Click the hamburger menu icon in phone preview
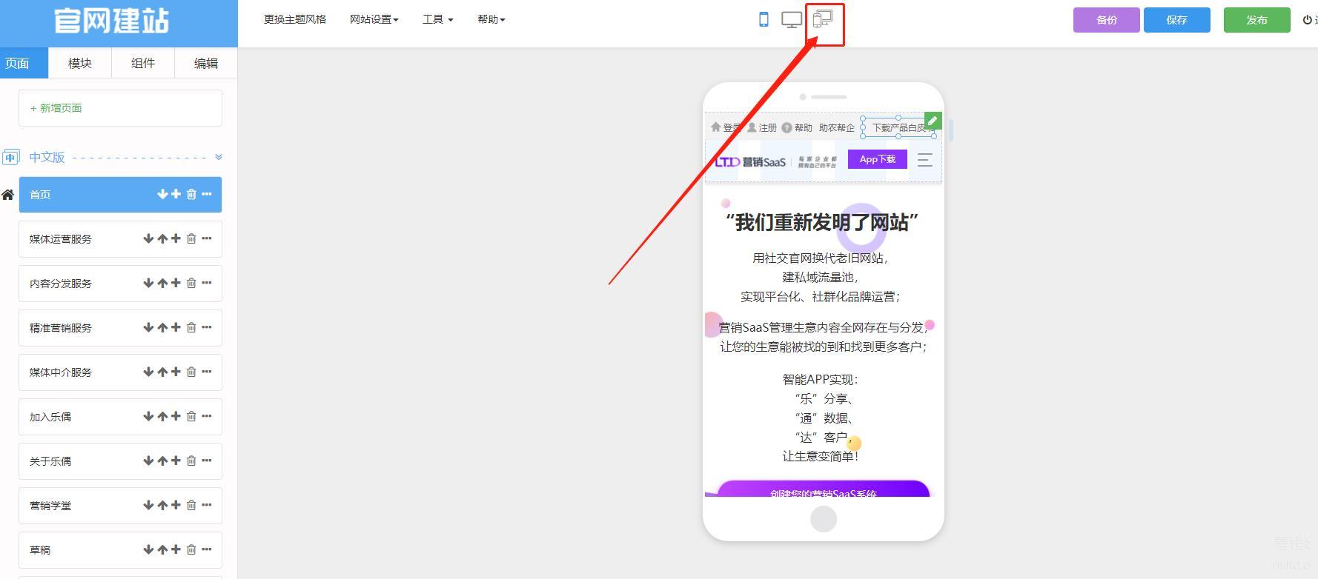The image size is (1318, 579). 924,160
